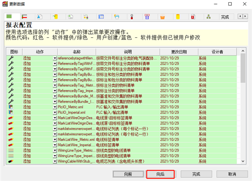Click the list scrollbar up arrow
This screenshot has height=181, width=252.
(243, 51)
